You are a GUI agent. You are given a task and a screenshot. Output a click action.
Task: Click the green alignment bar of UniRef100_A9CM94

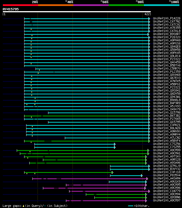[x=116, y=194]
